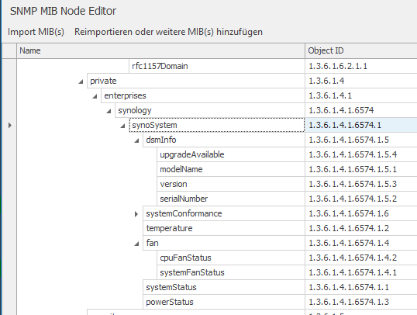
Task: Select the private tree node
Action: point(196,81)
